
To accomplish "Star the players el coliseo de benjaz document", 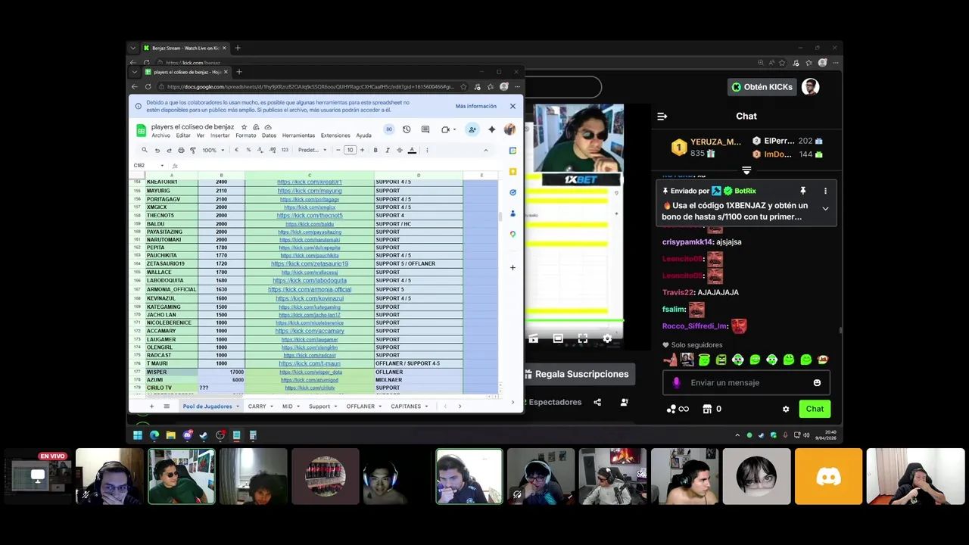I will click(244, 127).
